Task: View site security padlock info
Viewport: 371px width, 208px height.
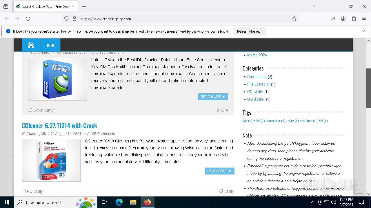Action: pyautogui.click(x=74, y=19)
